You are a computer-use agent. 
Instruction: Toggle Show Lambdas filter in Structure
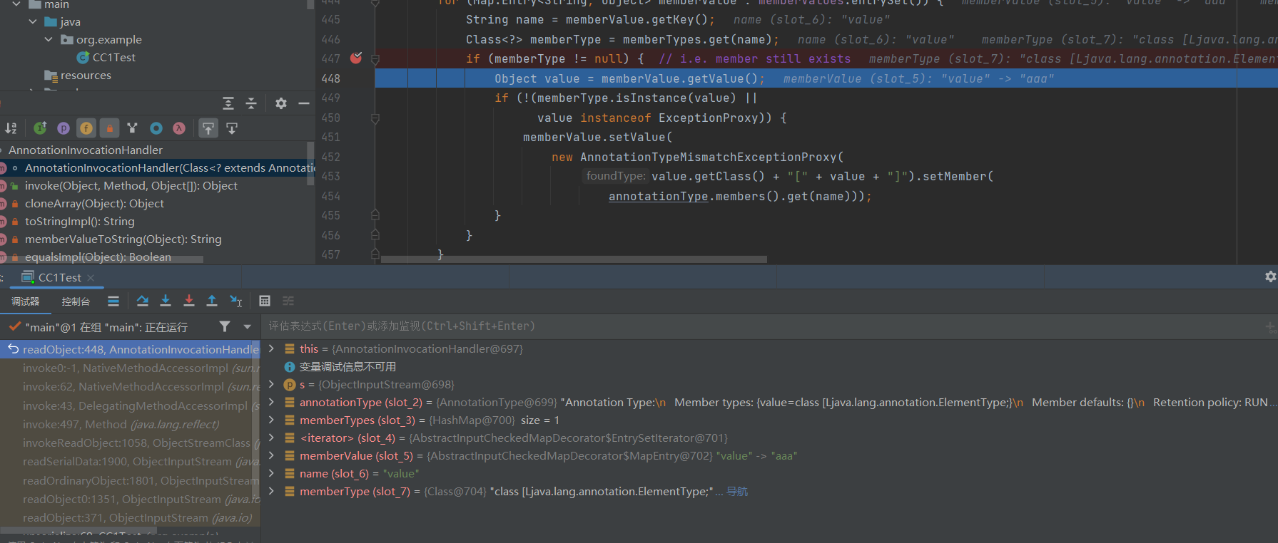179,128
